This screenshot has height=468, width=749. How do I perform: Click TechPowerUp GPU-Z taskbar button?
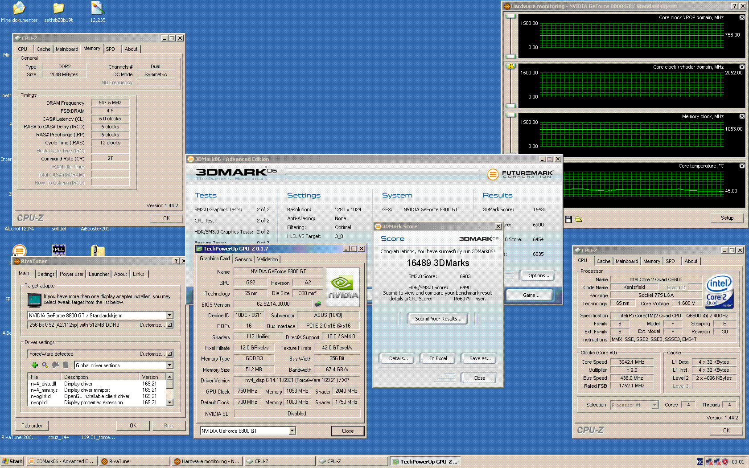425,461
